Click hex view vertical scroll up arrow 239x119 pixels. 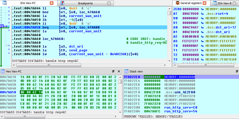pos(120,77)
